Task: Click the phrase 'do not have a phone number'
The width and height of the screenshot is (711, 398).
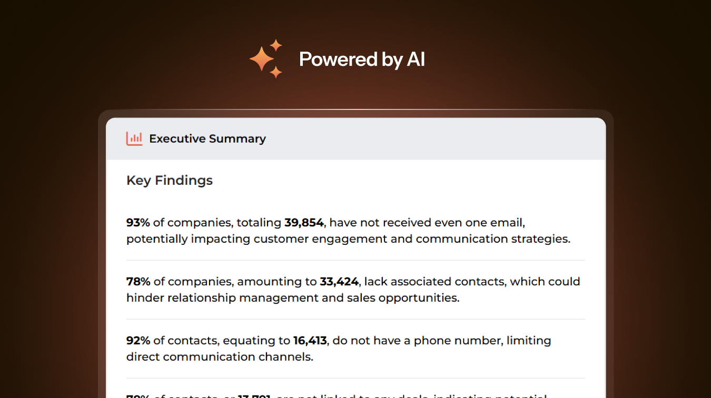Action: coord(418,341)
